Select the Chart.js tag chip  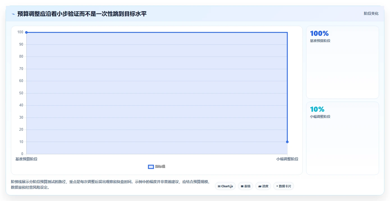tap(225, 186)
